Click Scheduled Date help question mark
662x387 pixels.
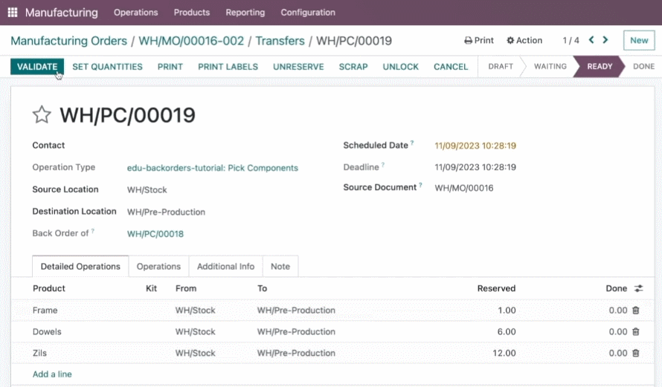[412, 143]
